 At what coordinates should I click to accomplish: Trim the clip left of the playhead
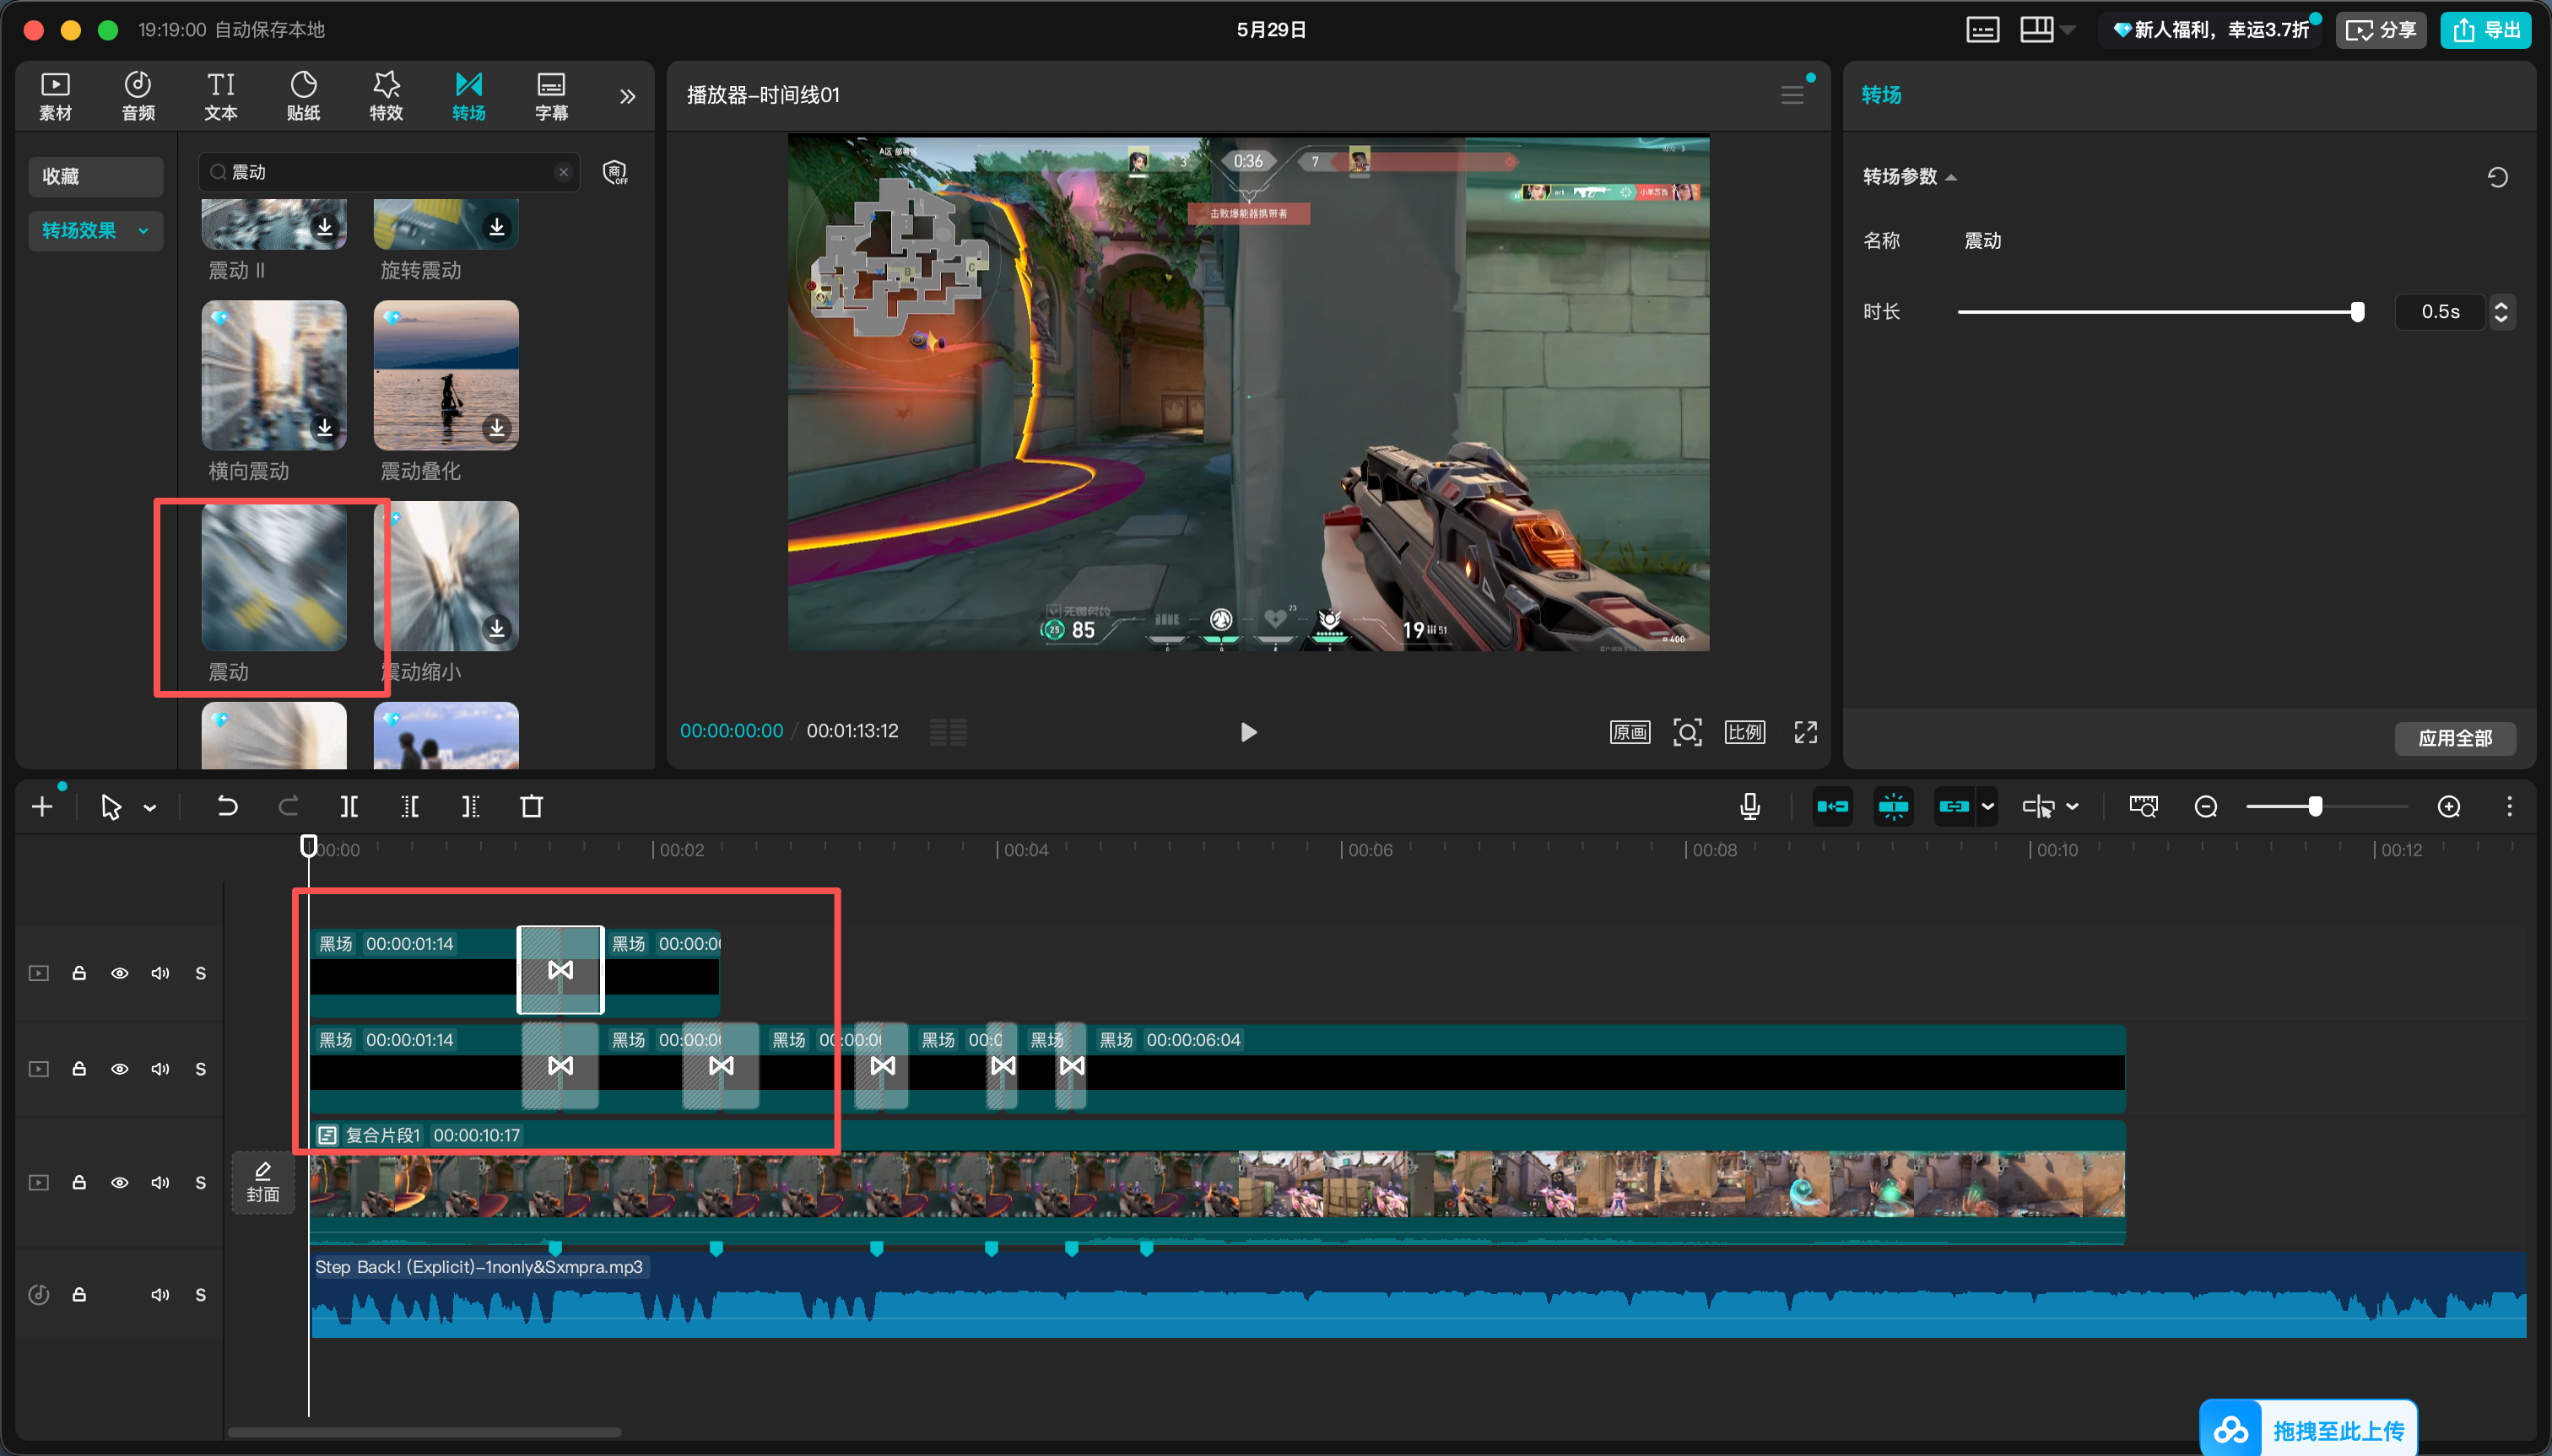410,806
